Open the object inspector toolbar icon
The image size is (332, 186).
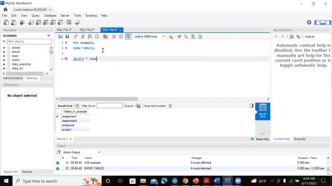[22, 22]
